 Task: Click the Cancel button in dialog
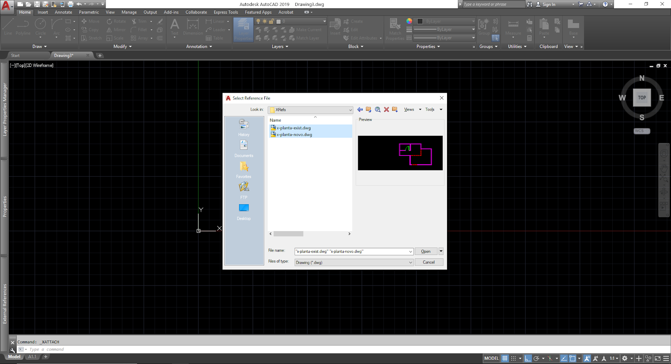(x=429, y=262)
